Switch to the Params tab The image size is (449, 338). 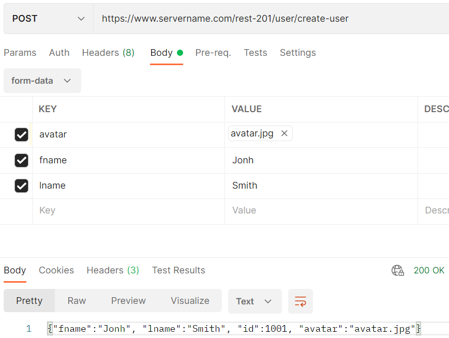pos(20,53)
